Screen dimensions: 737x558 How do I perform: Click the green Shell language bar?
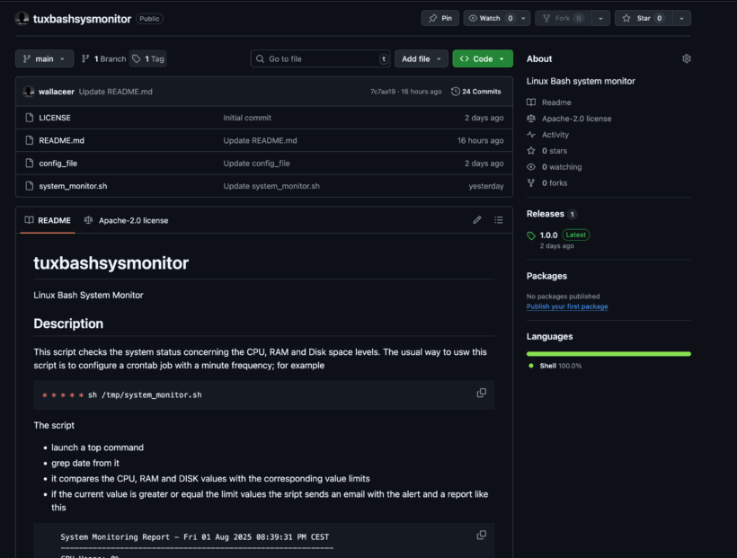tap(608, 354)
